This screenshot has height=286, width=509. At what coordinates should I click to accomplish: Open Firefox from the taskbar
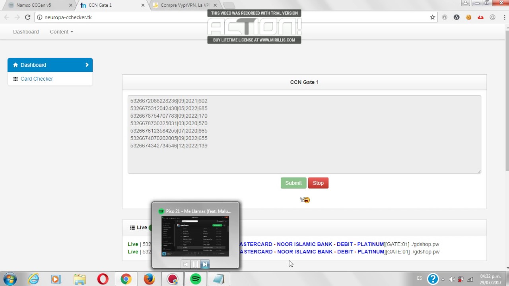(x=149, y=279)
